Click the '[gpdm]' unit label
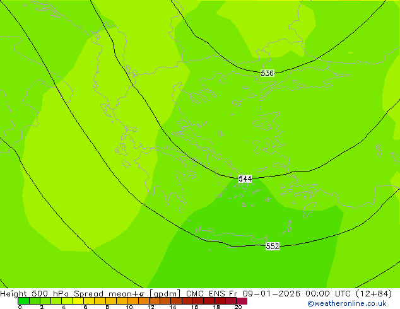 click(x=165, y=294)
